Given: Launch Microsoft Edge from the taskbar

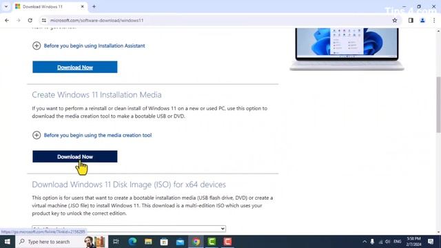Looking at the screenshot, I should coord(132,242).
